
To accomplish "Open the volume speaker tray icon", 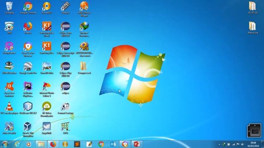I will tap(243, 144).
